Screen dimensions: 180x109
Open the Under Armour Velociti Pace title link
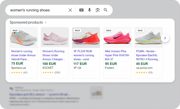(x=23, y=55)
